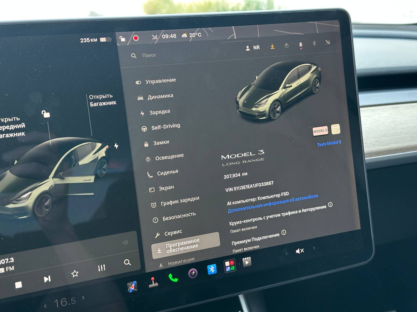Open charge port with lightning icon
Screen dimensions: 417x312
(x=116, y=146)
